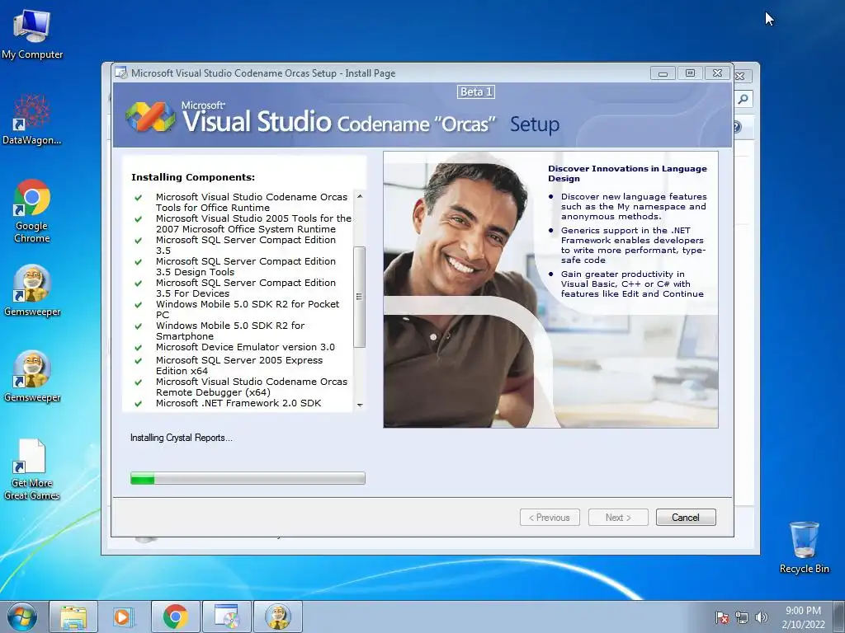845x633 pixels.
Task: Open the second Gemsweeper desktop shortcut
Action: coord(32,376)
